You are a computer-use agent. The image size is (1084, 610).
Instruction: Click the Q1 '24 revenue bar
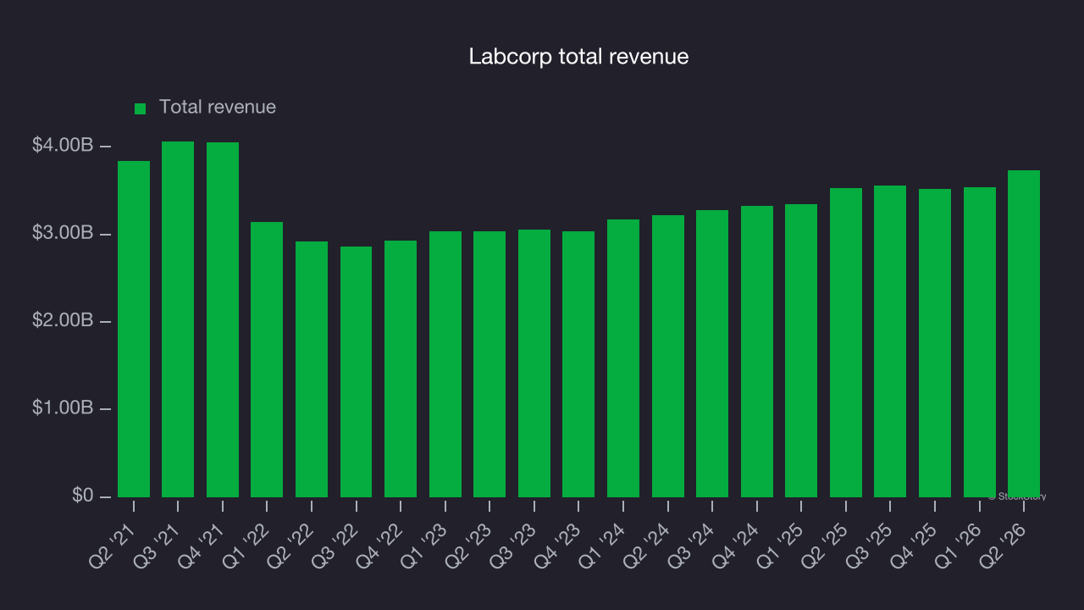(623, 358)
